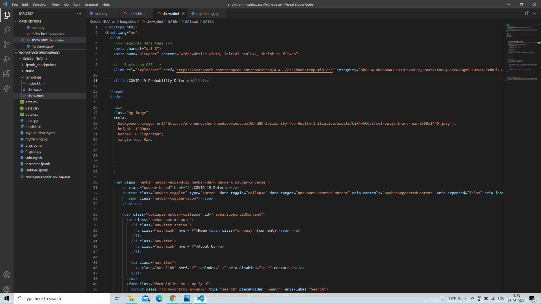The height and width of the screenshot is (304, 541).
Task: Switch to the mytraining.py tab
Action: [x=207, y=14]
